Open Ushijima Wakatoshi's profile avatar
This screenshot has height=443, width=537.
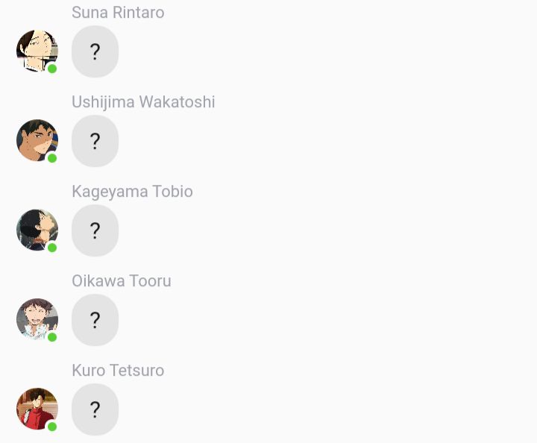click(x=37, y=140)
